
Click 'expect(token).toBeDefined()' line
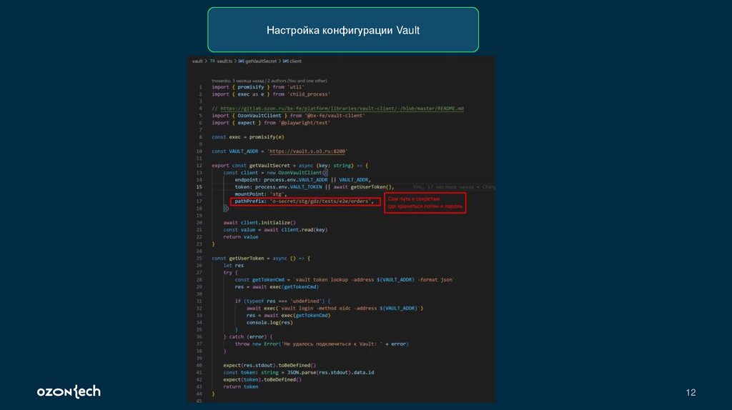pyautogui.click(x=262, y=380)
